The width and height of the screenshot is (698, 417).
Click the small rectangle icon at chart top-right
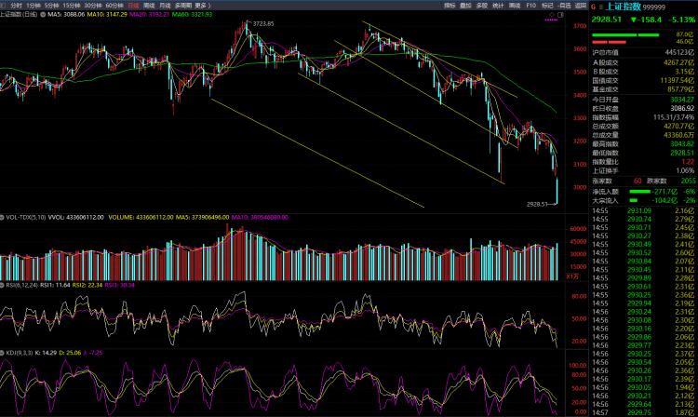pos(562,15)
